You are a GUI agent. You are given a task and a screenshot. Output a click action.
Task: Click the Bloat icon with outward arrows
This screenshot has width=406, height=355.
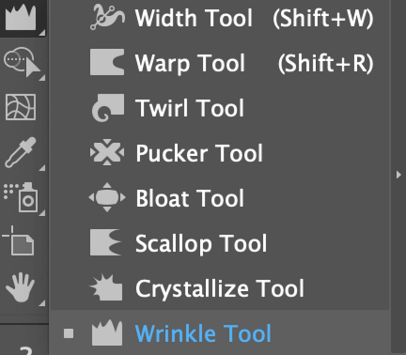pyautogui.click(x=107, y=198)
